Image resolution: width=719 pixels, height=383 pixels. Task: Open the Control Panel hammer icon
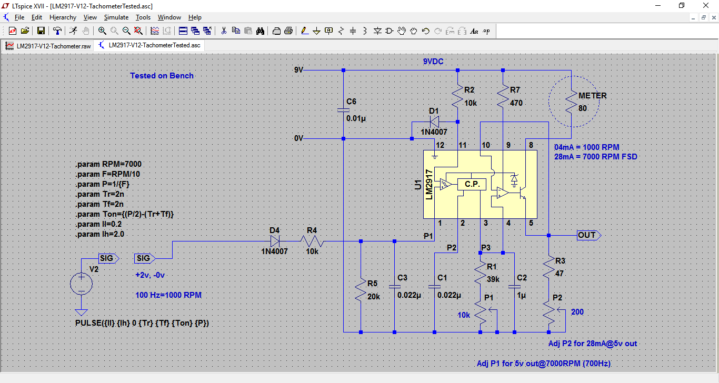point(57,31)
